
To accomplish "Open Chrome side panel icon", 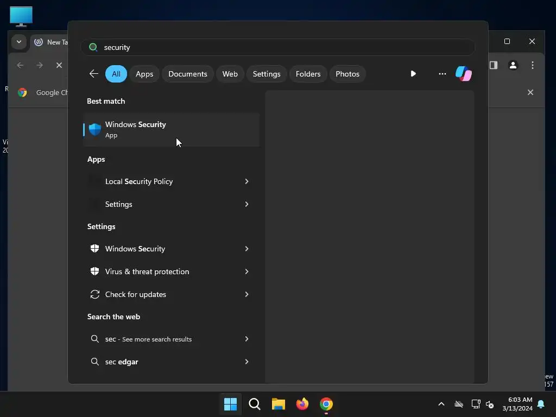I will pos(494,65).
